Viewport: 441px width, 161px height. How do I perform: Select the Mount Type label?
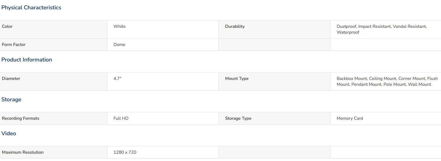237,78
